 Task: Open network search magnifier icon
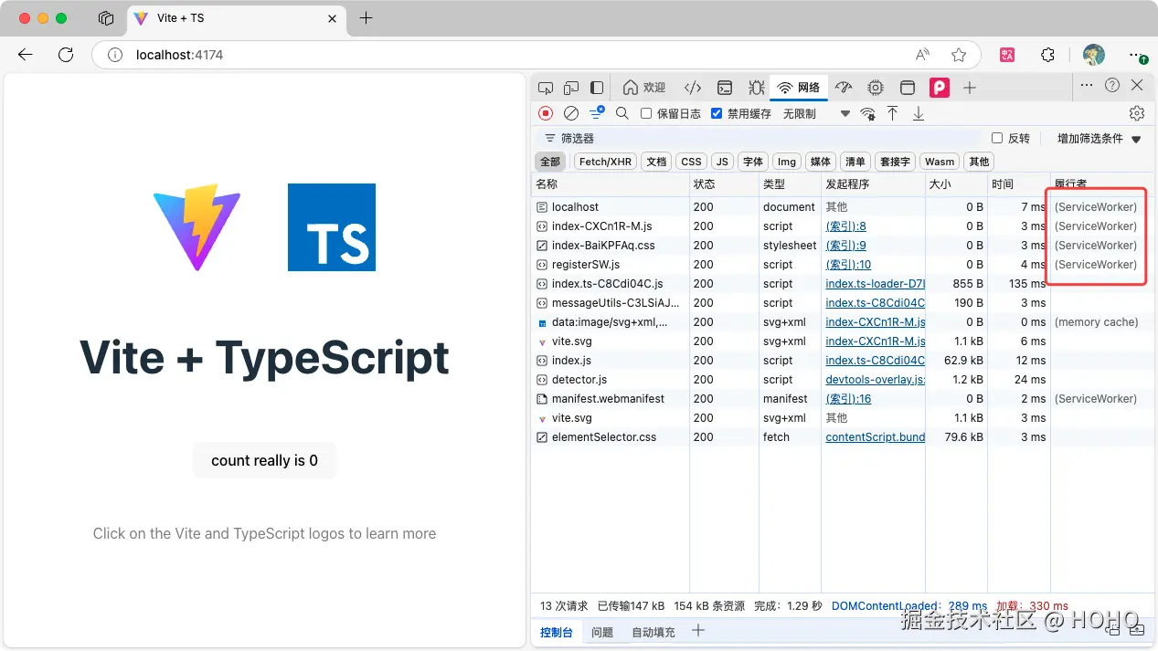[622, 113]
